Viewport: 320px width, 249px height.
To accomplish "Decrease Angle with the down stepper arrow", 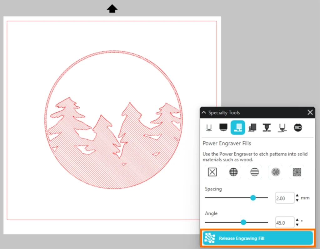I will [x=297, y=225].
